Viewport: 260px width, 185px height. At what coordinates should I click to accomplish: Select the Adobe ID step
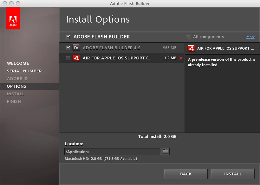point(17,79)
